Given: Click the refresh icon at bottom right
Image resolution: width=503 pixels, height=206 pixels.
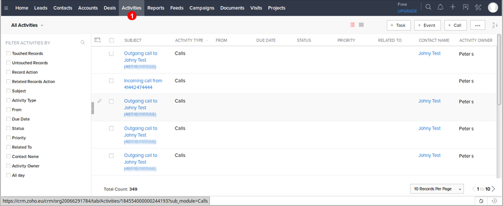Looking at the screenshot, I should [481, 201].
